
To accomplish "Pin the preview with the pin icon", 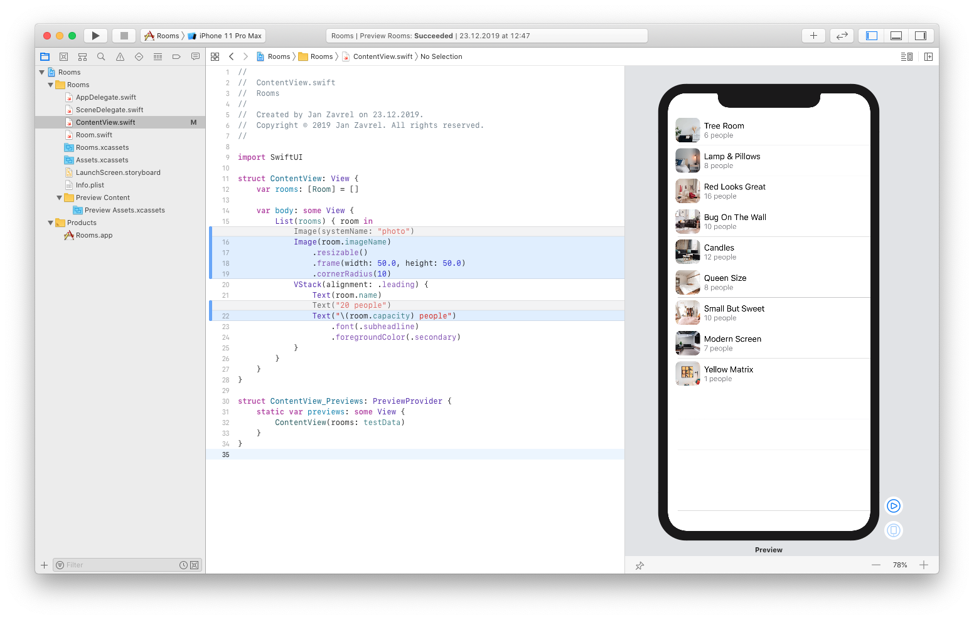I will coord(640,565).
